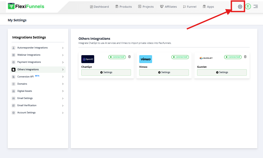Image resolution: width=263 pixels, height=158 pixels.
Task: Expand Digital Assets chevron
Action: (x=63, y=91)
